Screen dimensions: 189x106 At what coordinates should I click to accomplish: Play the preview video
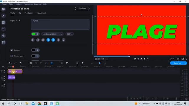pos(141,59)
